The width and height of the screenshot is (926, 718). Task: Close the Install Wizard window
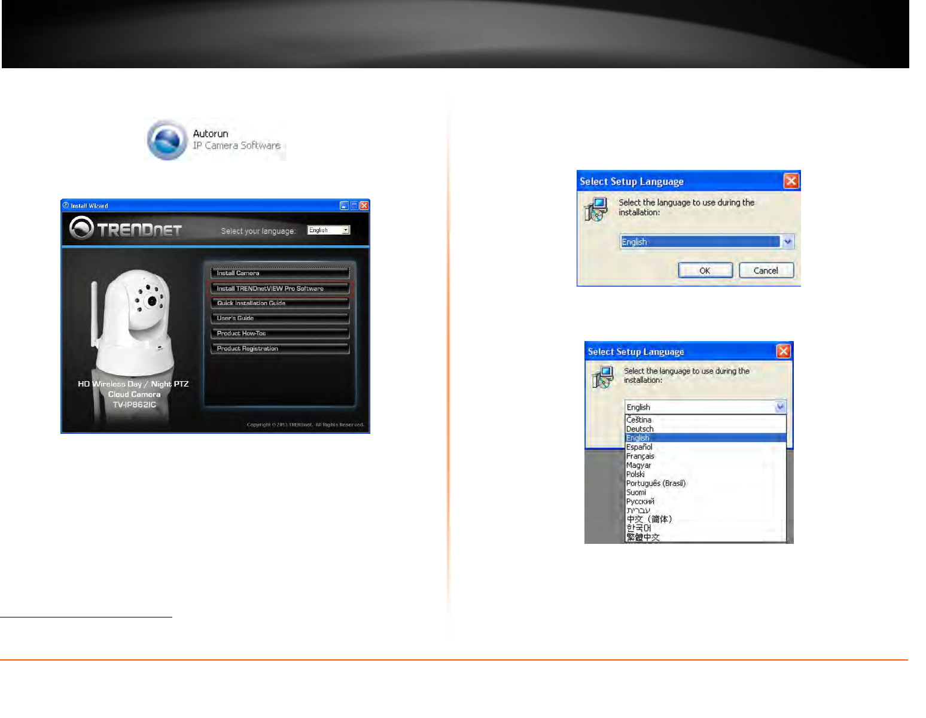364,205
